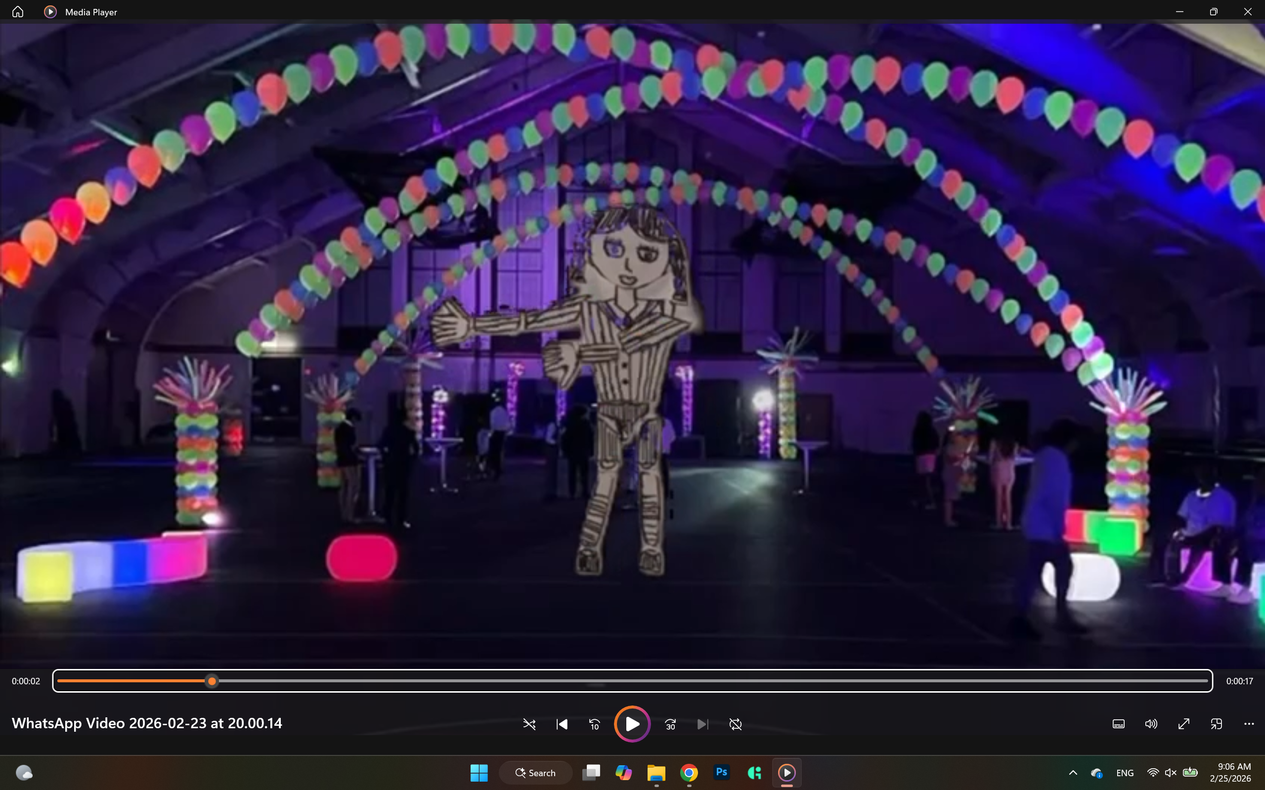
Task: Click the taskbar Search box
Action: [535, 773]
